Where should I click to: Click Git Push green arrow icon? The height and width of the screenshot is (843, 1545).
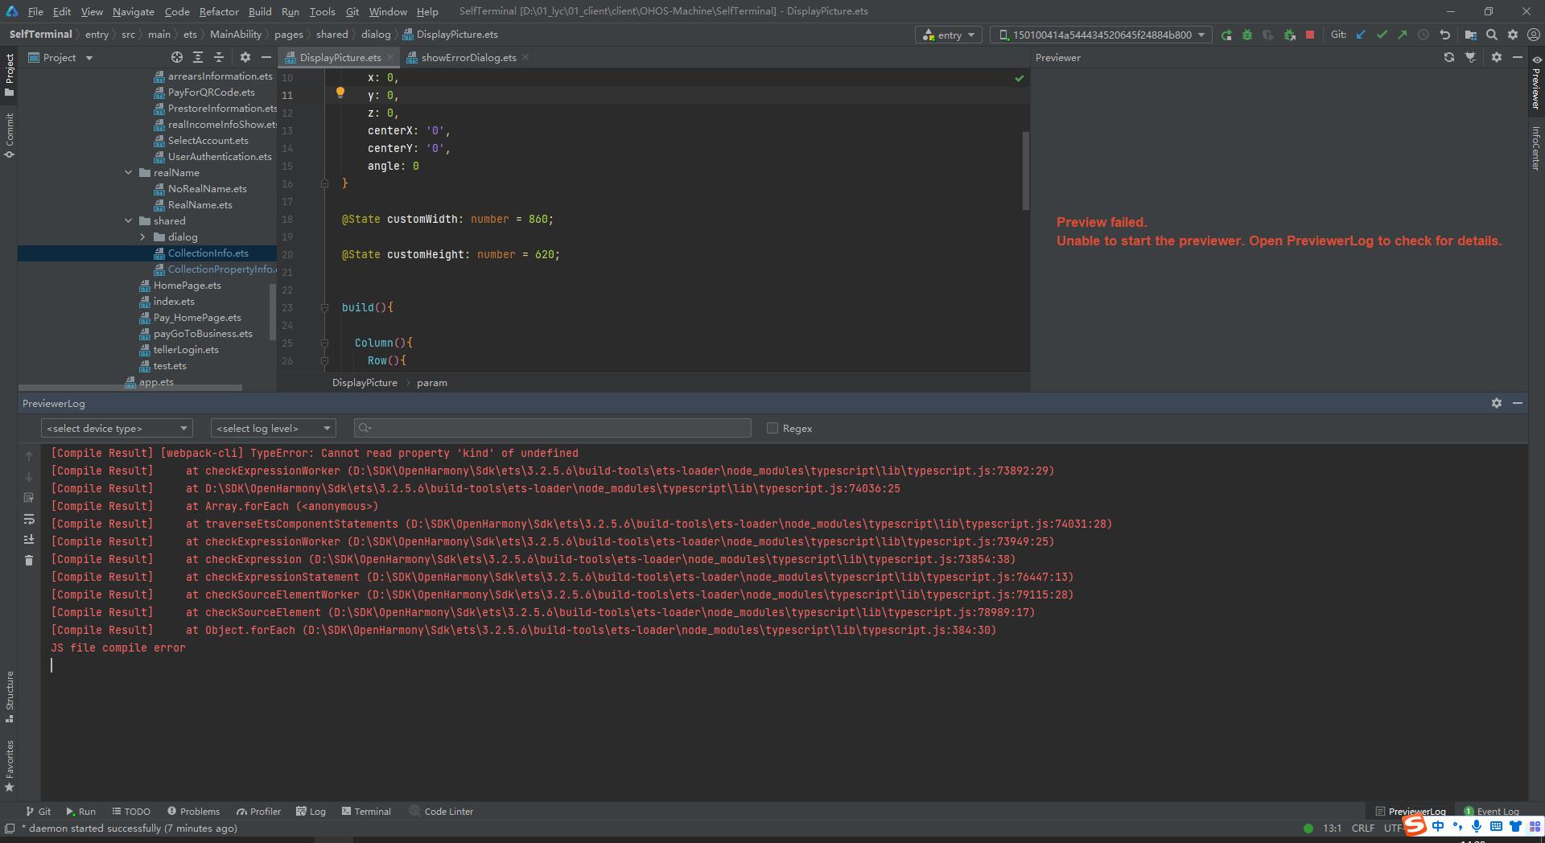click(1403, 35)
